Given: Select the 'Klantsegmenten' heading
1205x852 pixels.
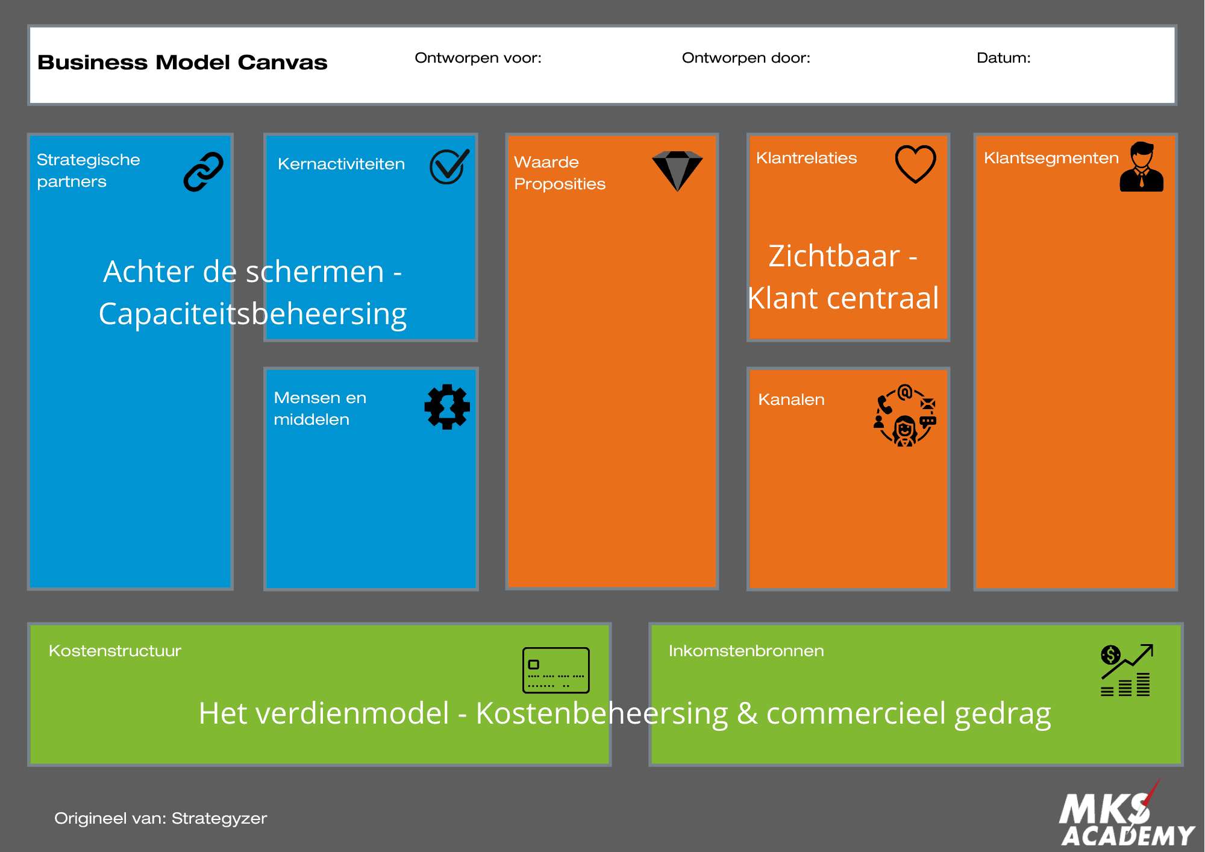Looking at the screenshot, I should (x=1051, y=158).
